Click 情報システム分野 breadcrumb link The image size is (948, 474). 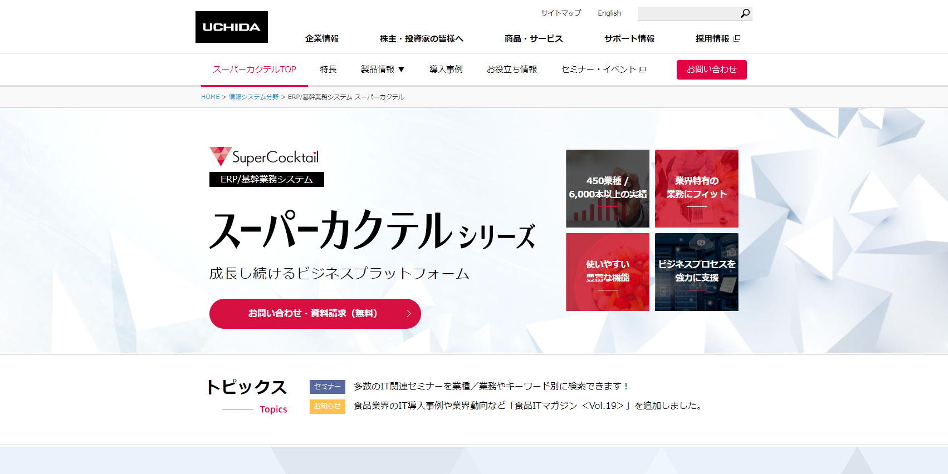pos(254,97)
